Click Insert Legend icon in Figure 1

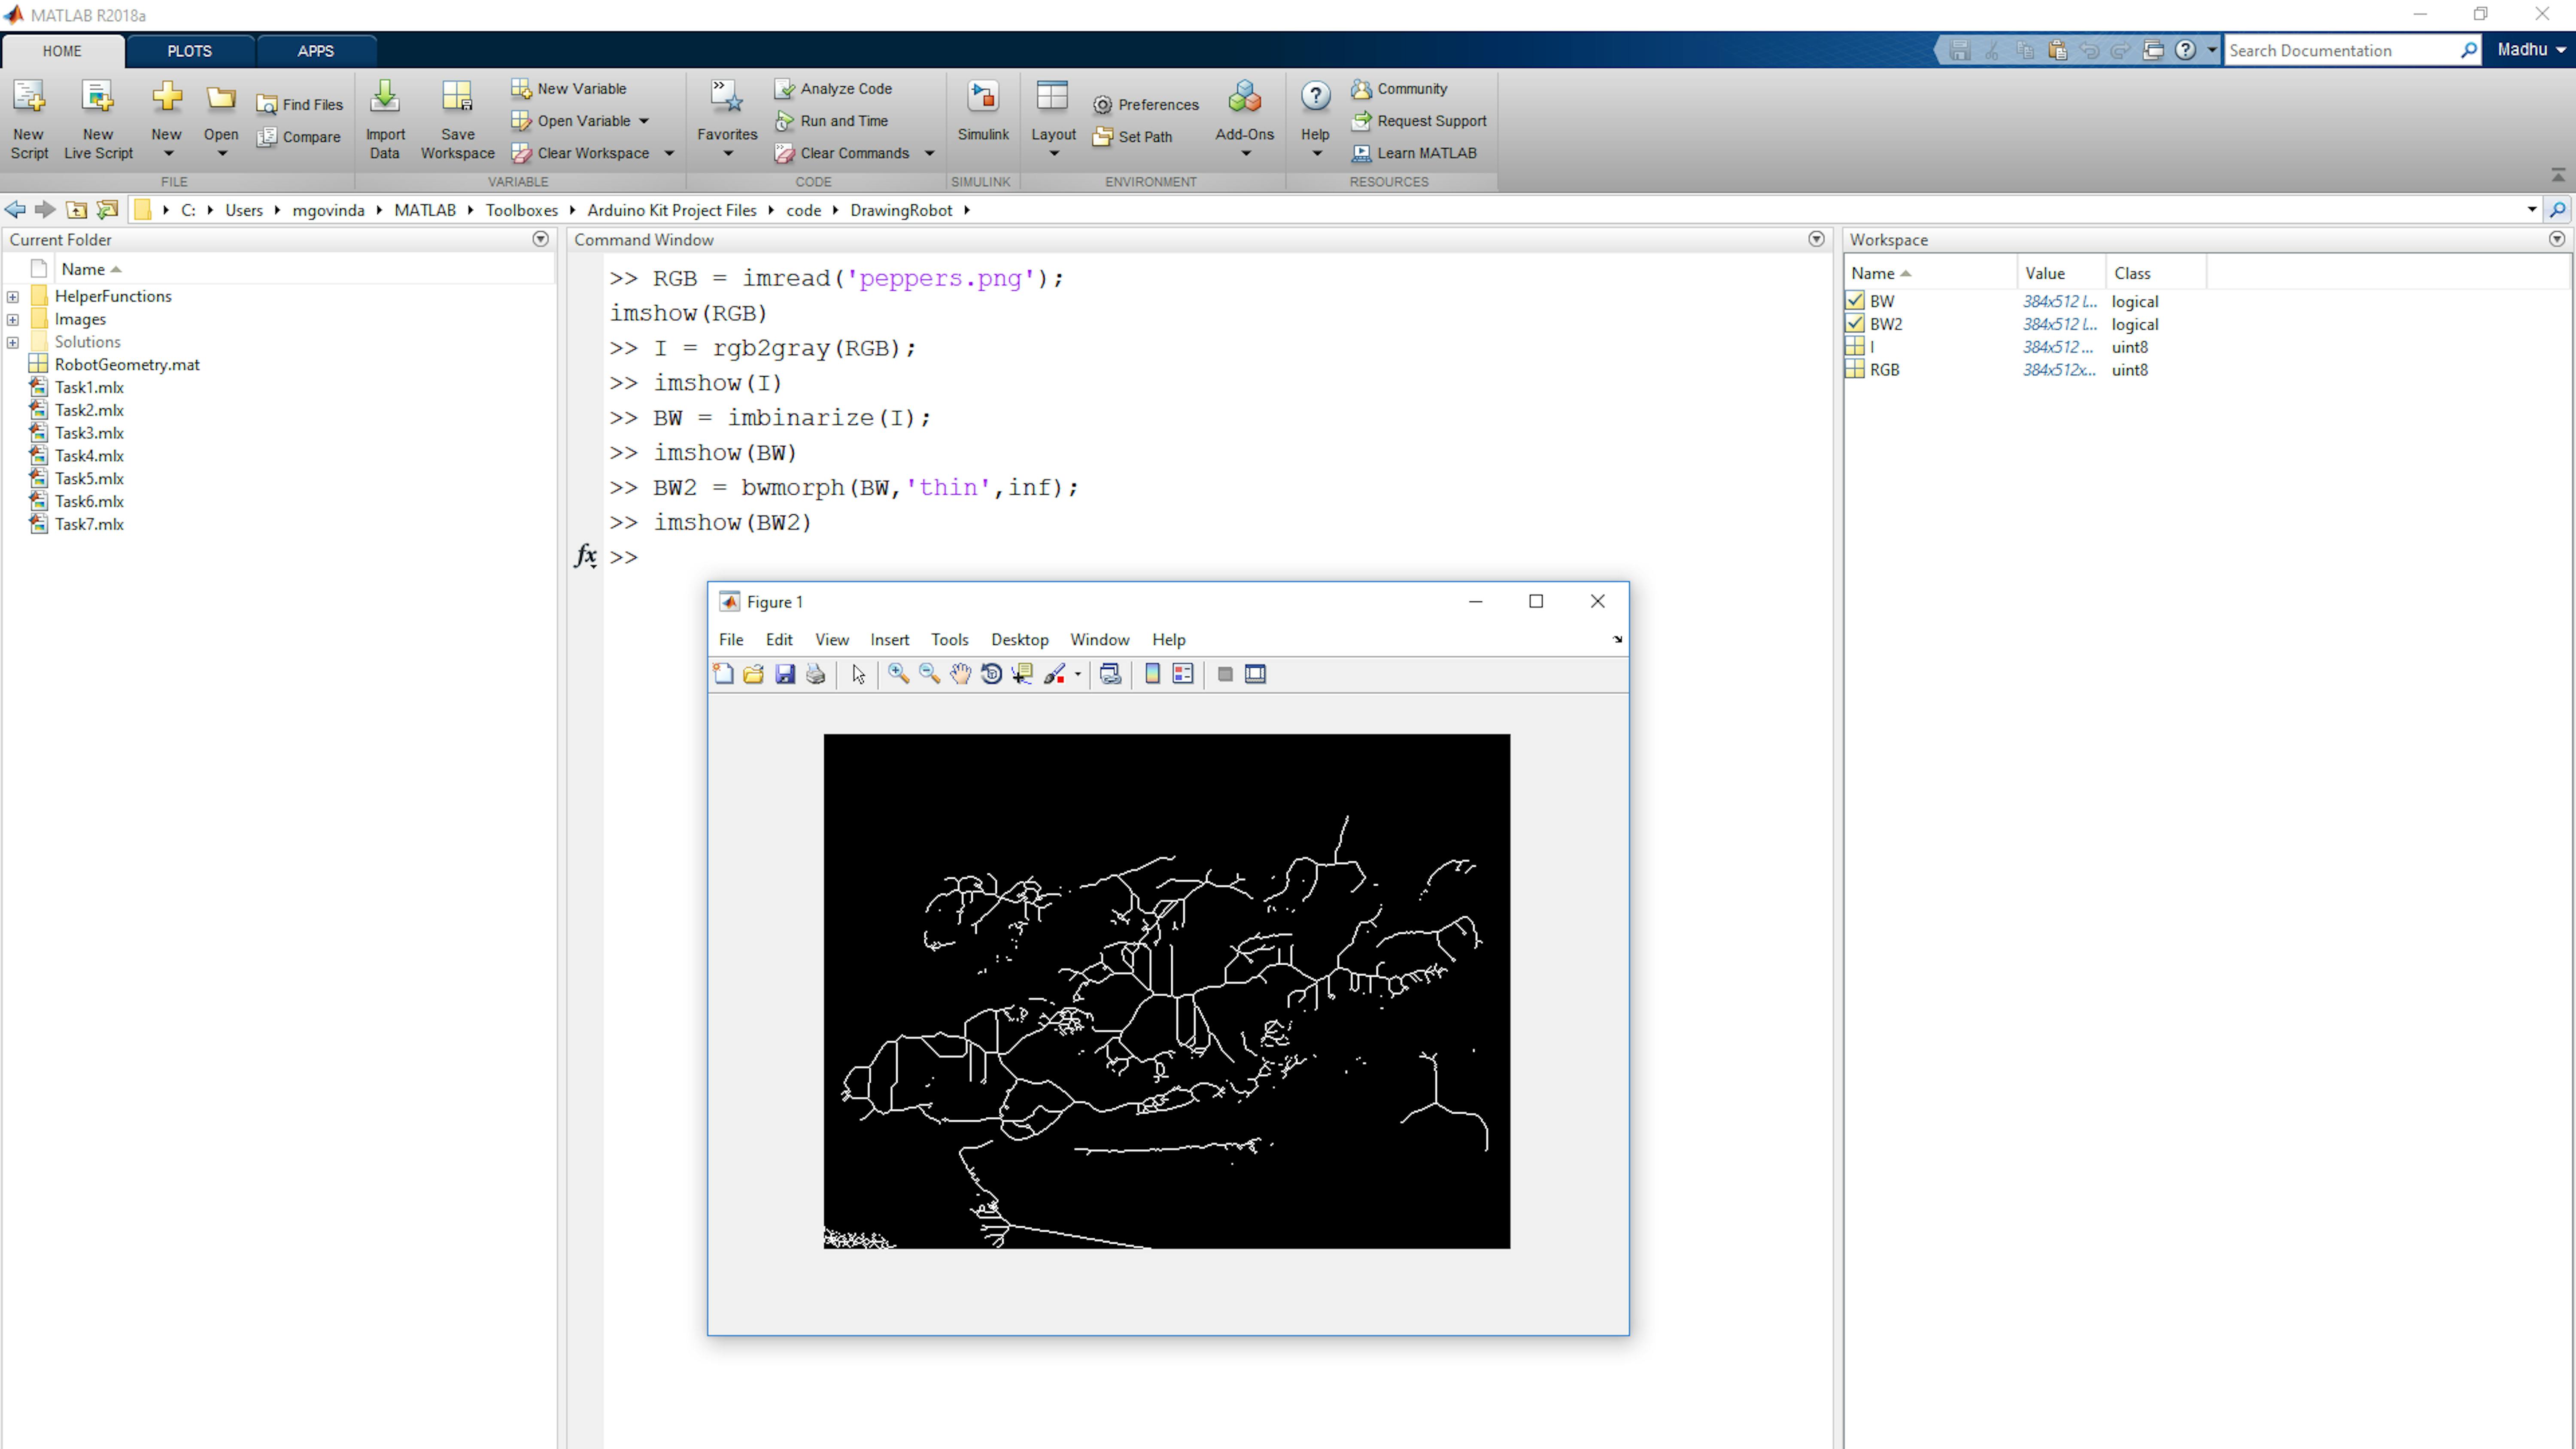(x=1183, y=674)
